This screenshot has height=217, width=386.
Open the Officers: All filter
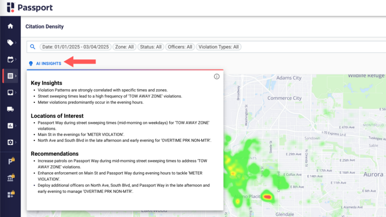[x=180, y=47]
